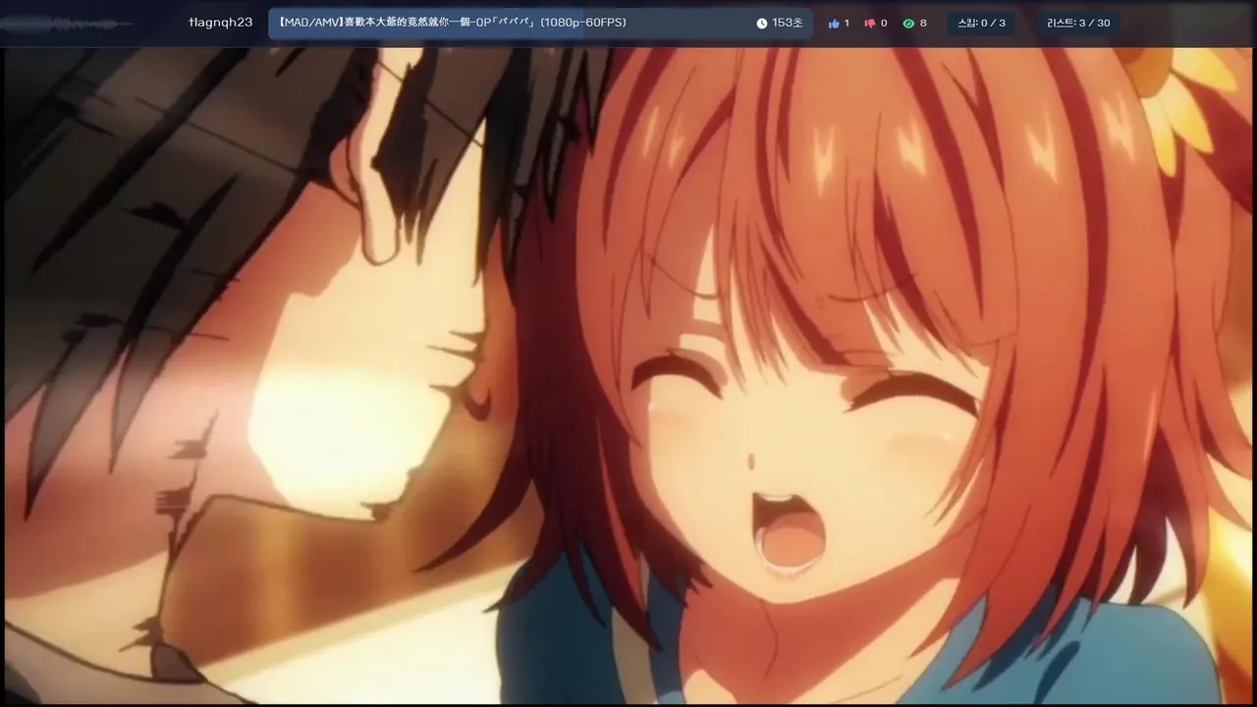Click the anime video playback area
1257x707 pixels.
[x=628, y=375]
